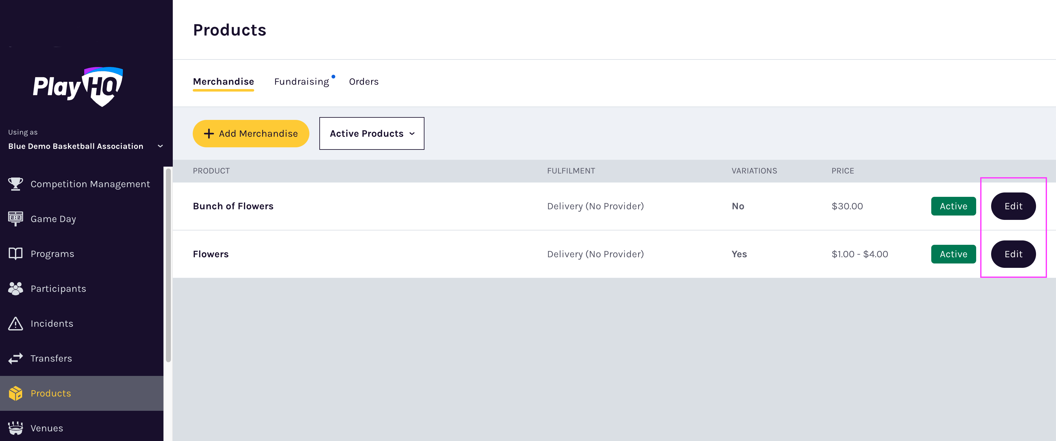Collapse the Active Products chevron

point(412,134)
